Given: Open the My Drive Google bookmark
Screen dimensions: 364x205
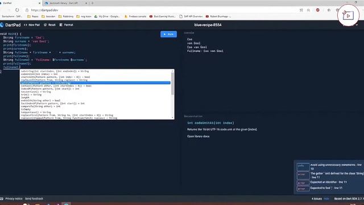Looking at the screenshot, I should coord(107,17).
